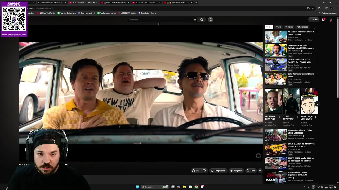
Task: Open Balls Up Trailer Oficial thumbnail
Action: tap(276, 79)
